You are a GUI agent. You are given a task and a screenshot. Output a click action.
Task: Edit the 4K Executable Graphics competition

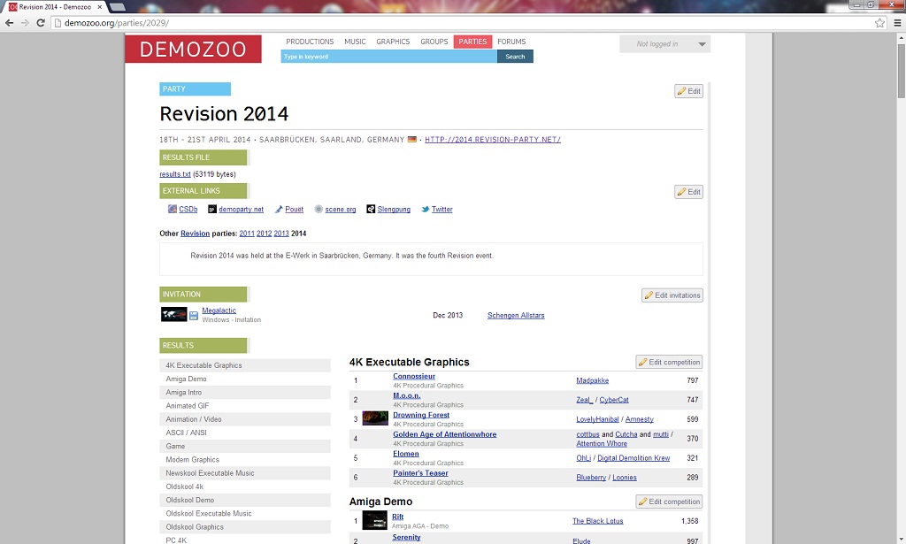click(x=669, y=362)
